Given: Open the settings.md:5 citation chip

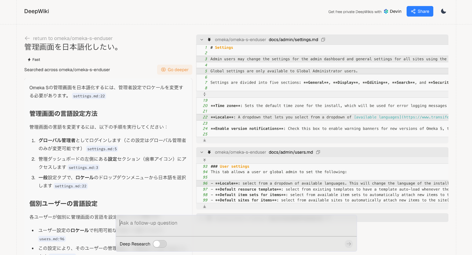Looking at the screenshot, I should pos(102,149).
